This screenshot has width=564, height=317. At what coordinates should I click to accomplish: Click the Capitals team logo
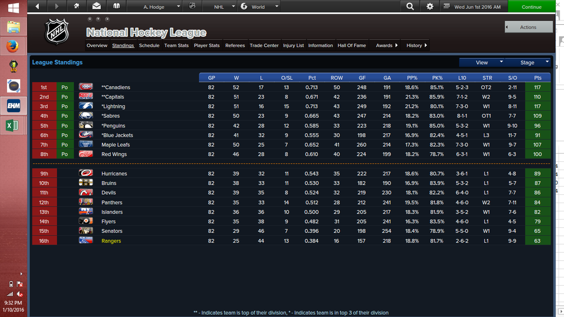click(x=85, y=96)
